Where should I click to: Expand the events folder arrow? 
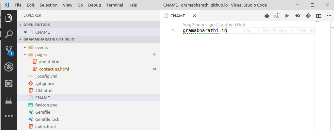[25, 47]
